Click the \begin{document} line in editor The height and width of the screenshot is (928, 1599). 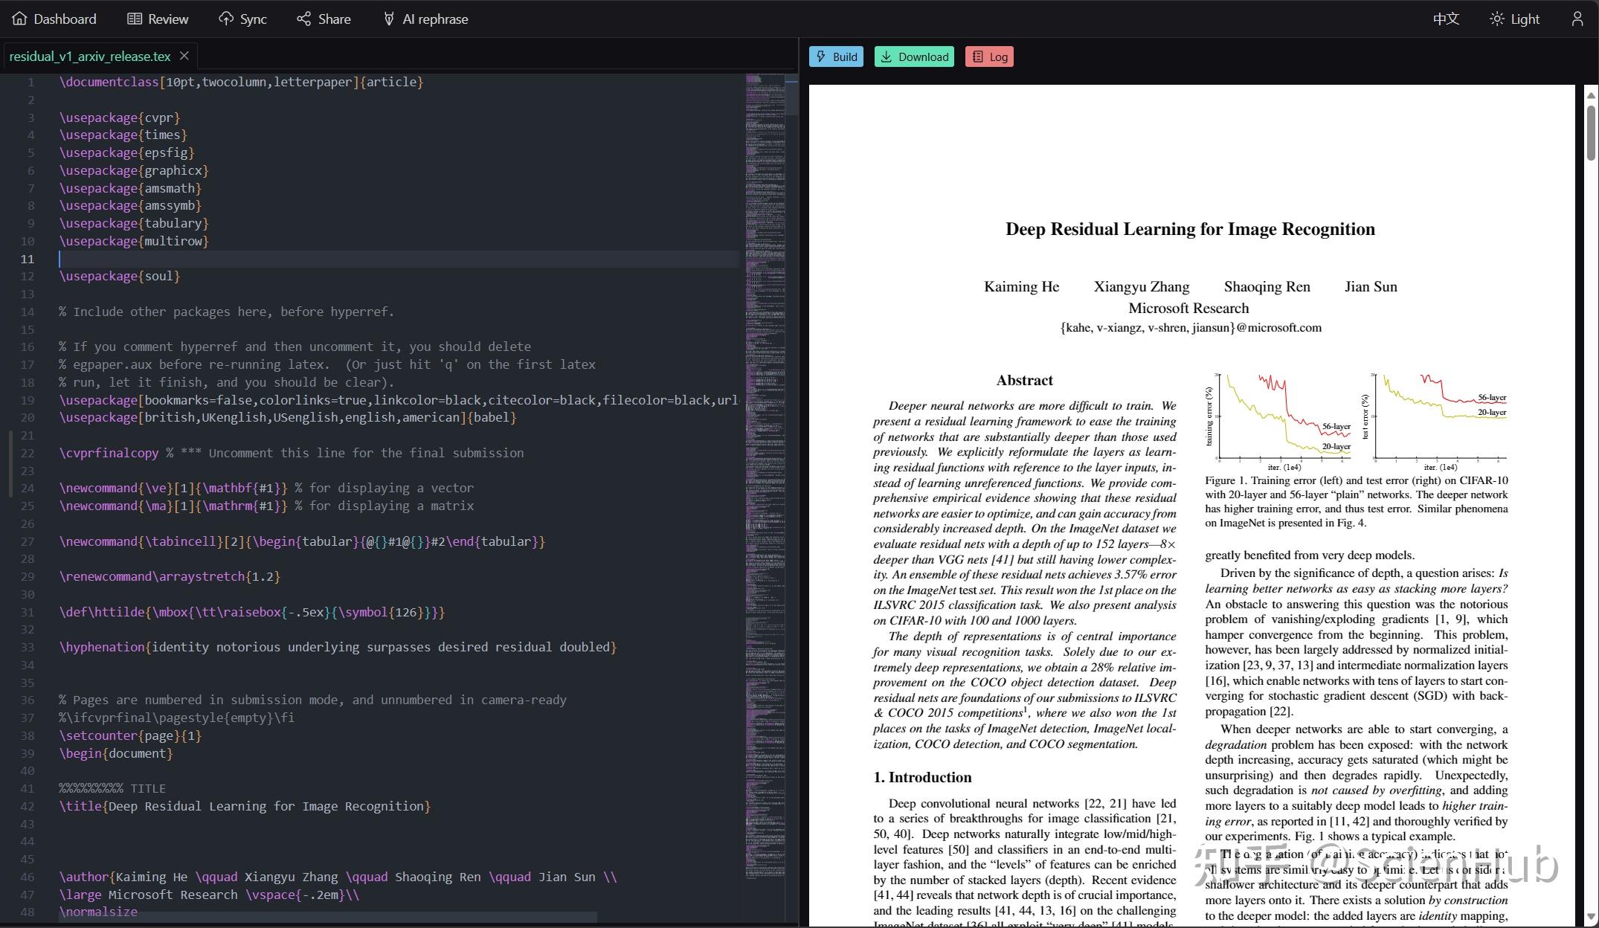[115, 753]
